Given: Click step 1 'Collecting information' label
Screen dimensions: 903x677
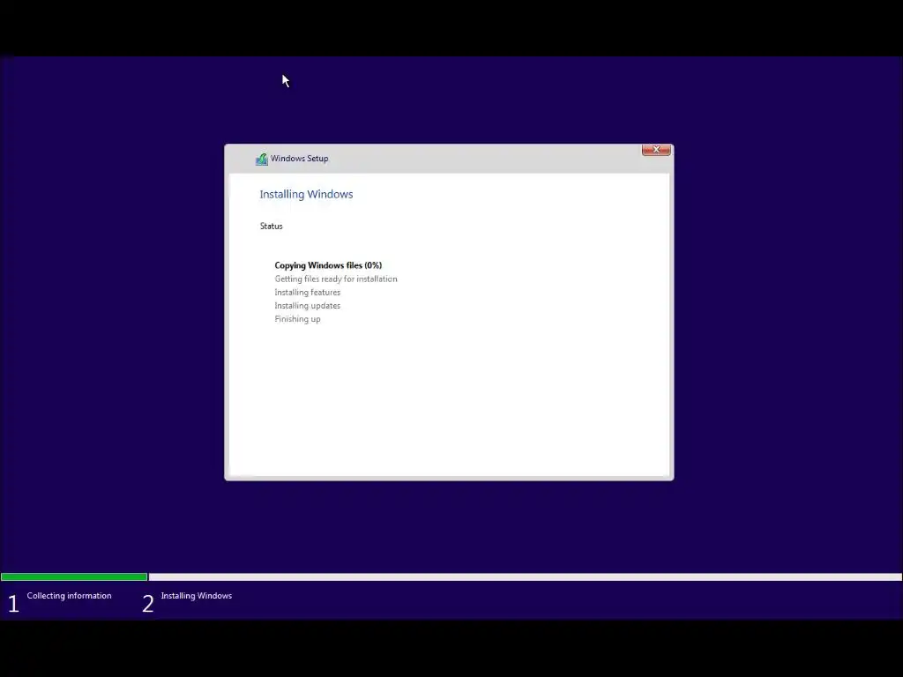Looking at the screenshot, I should tap(69, 596).
